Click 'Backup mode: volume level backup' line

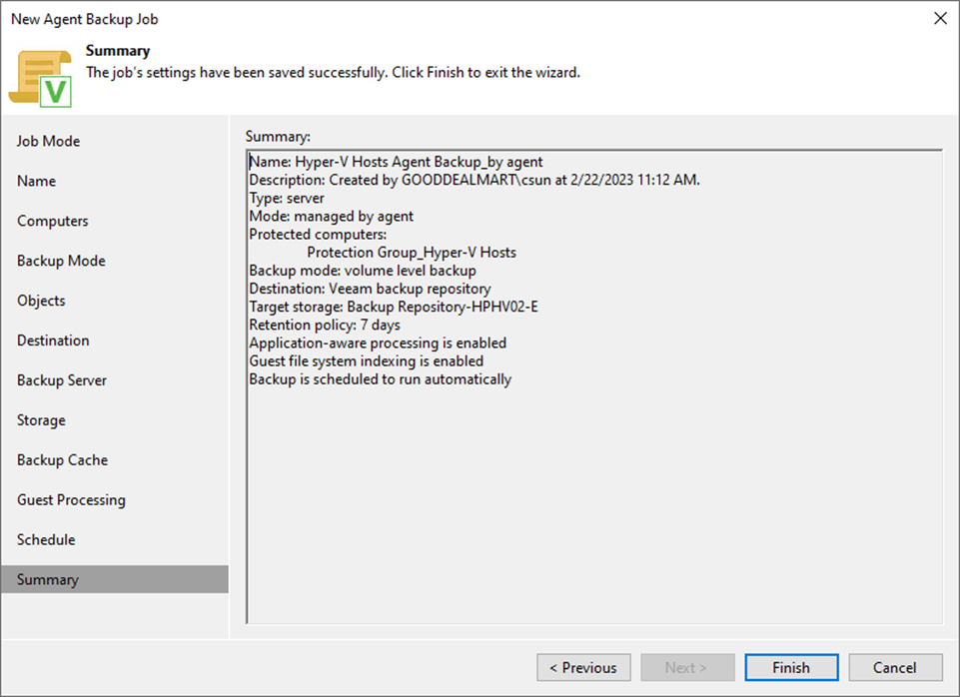(363, 271)
